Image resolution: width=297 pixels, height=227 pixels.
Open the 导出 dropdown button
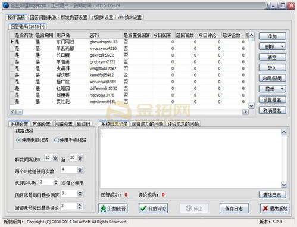272,89
